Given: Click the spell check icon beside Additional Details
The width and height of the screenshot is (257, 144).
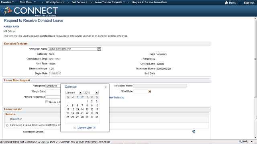Looking at the screenshot, I should pyautogui.click(x=194, y=132).
